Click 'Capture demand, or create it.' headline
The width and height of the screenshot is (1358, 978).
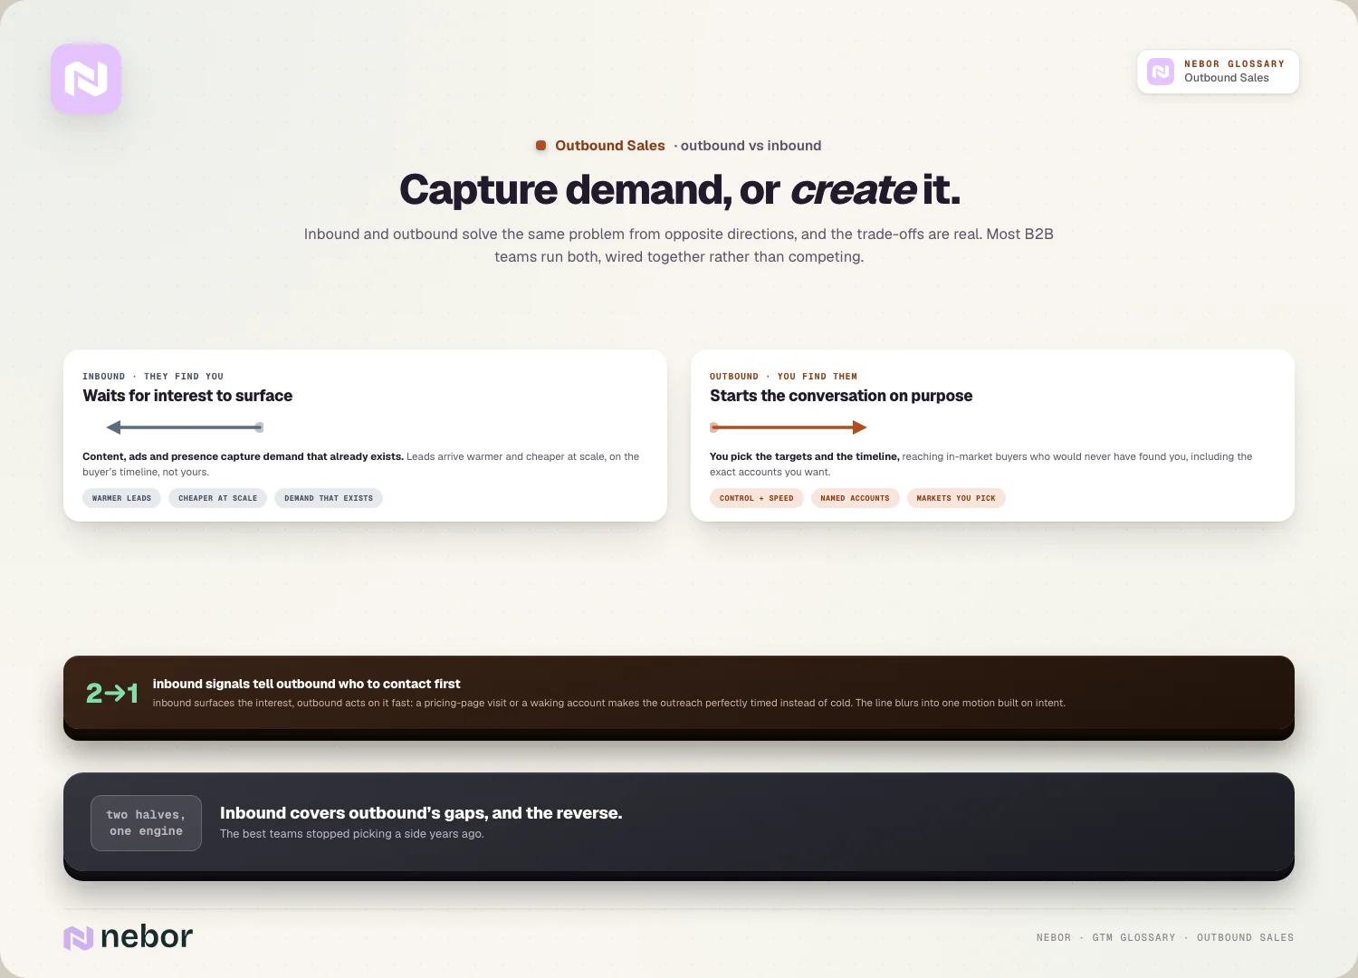[679, 190]
